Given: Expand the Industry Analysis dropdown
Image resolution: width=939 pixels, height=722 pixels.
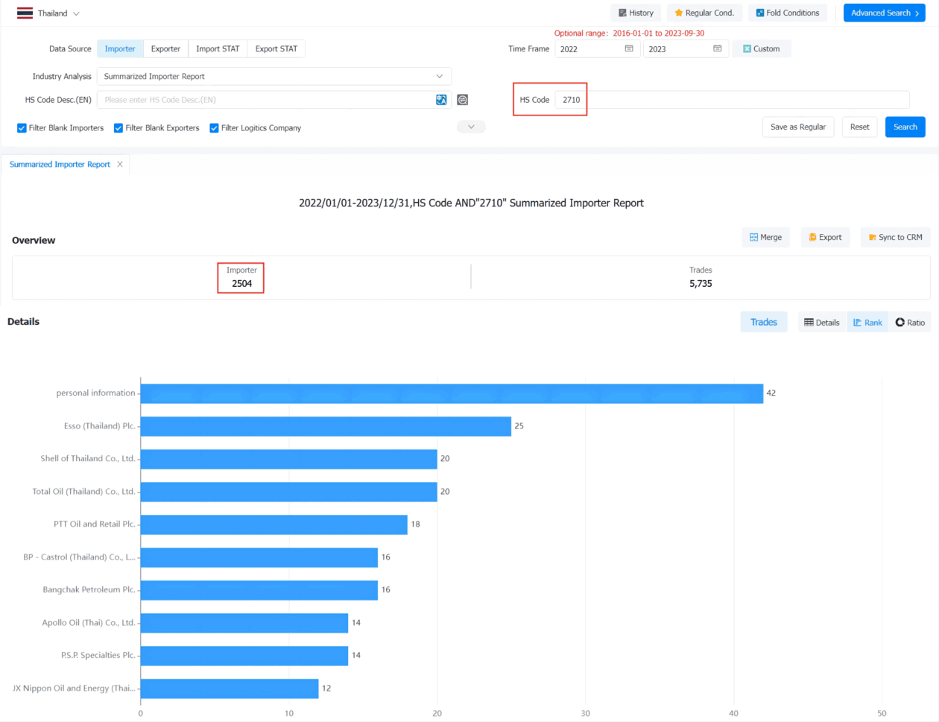Looking at the screenshot, I should [274, 76].
